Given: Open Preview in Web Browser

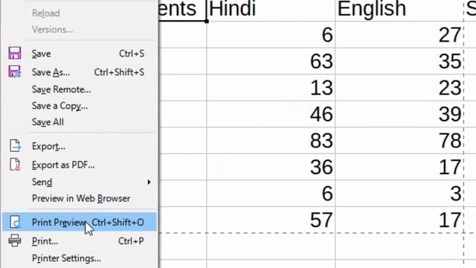Looking at the screenshot, I should point(80,199).
